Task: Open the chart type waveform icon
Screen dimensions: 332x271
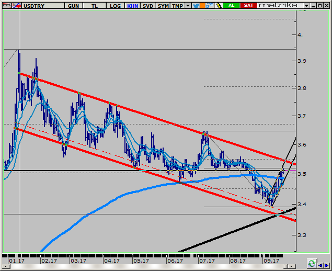Action: coord(17,6)
